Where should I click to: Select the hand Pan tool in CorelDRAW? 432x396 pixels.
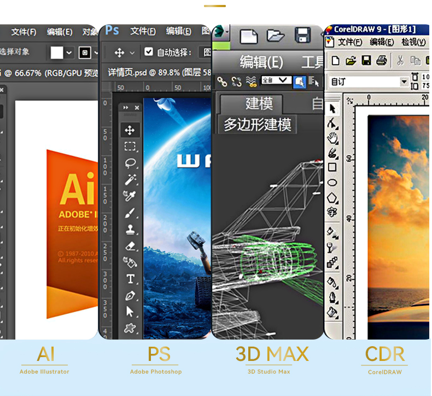click(x=332, y=137)
